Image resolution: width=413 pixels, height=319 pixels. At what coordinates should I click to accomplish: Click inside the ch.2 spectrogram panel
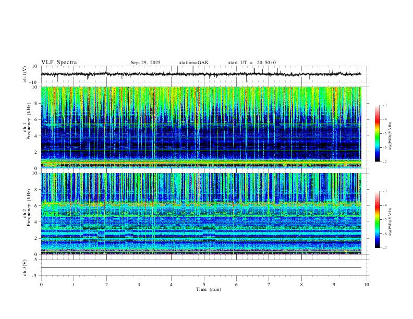tap(201, 214)
